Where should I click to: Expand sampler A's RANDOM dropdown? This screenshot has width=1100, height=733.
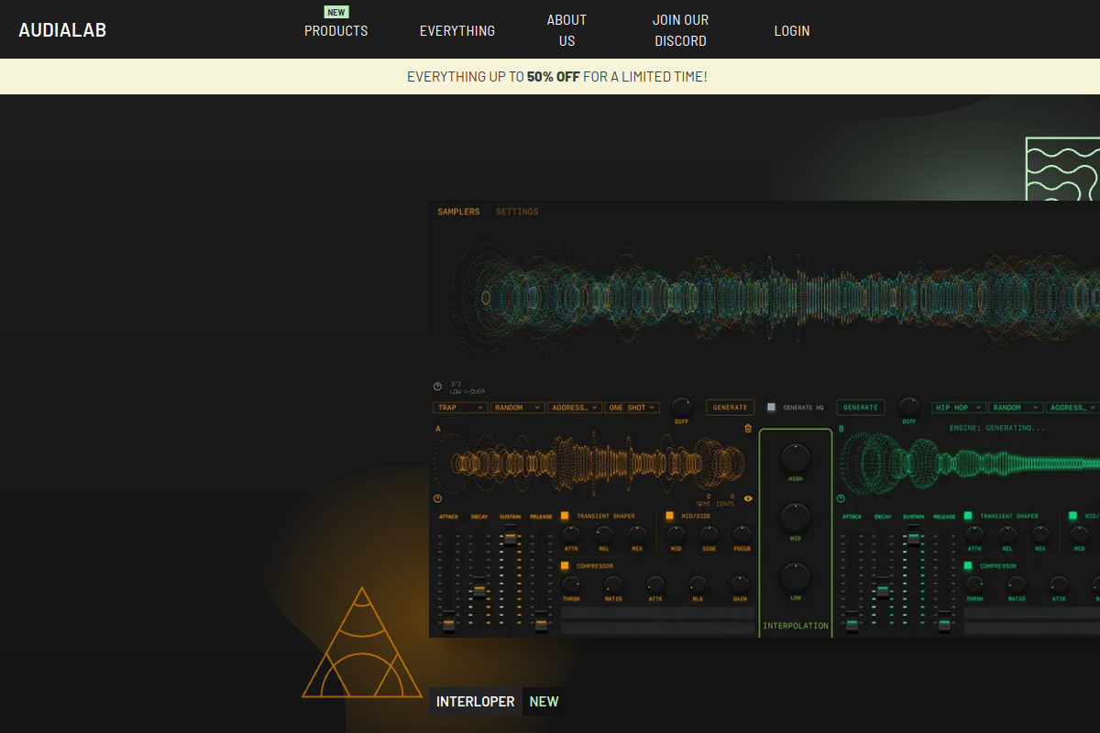(518, 408)
